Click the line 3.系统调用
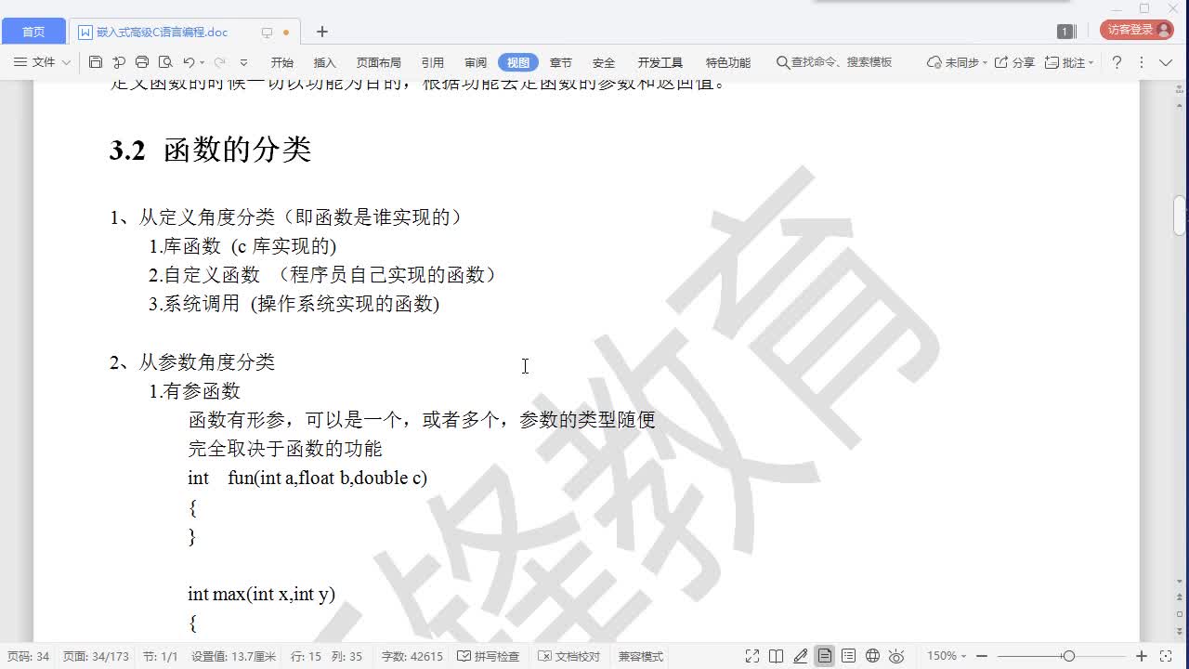Screen dimensions: 1189x669 tap(294, 304)
